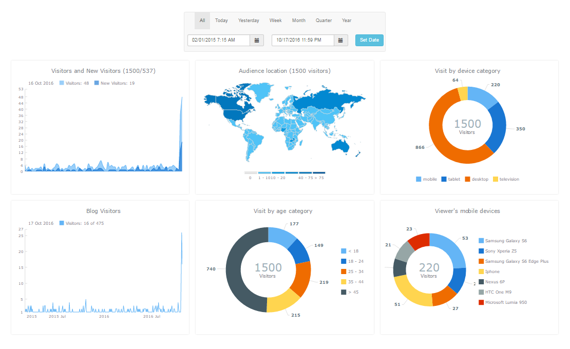Click the Samsung Galaxy S6 legend marker

tap(481, 241)
